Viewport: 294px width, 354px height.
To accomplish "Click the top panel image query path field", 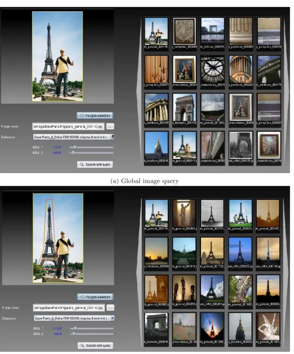I will coord(68,127).
